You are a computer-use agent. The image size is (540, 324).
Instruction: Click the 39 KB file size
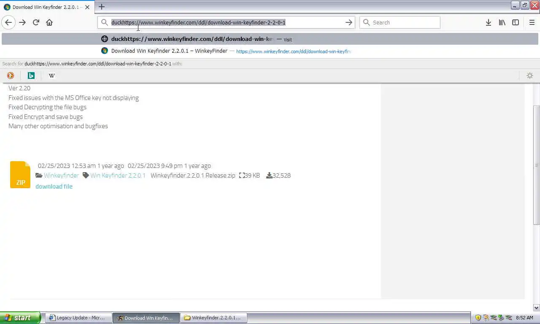point(252,175)
